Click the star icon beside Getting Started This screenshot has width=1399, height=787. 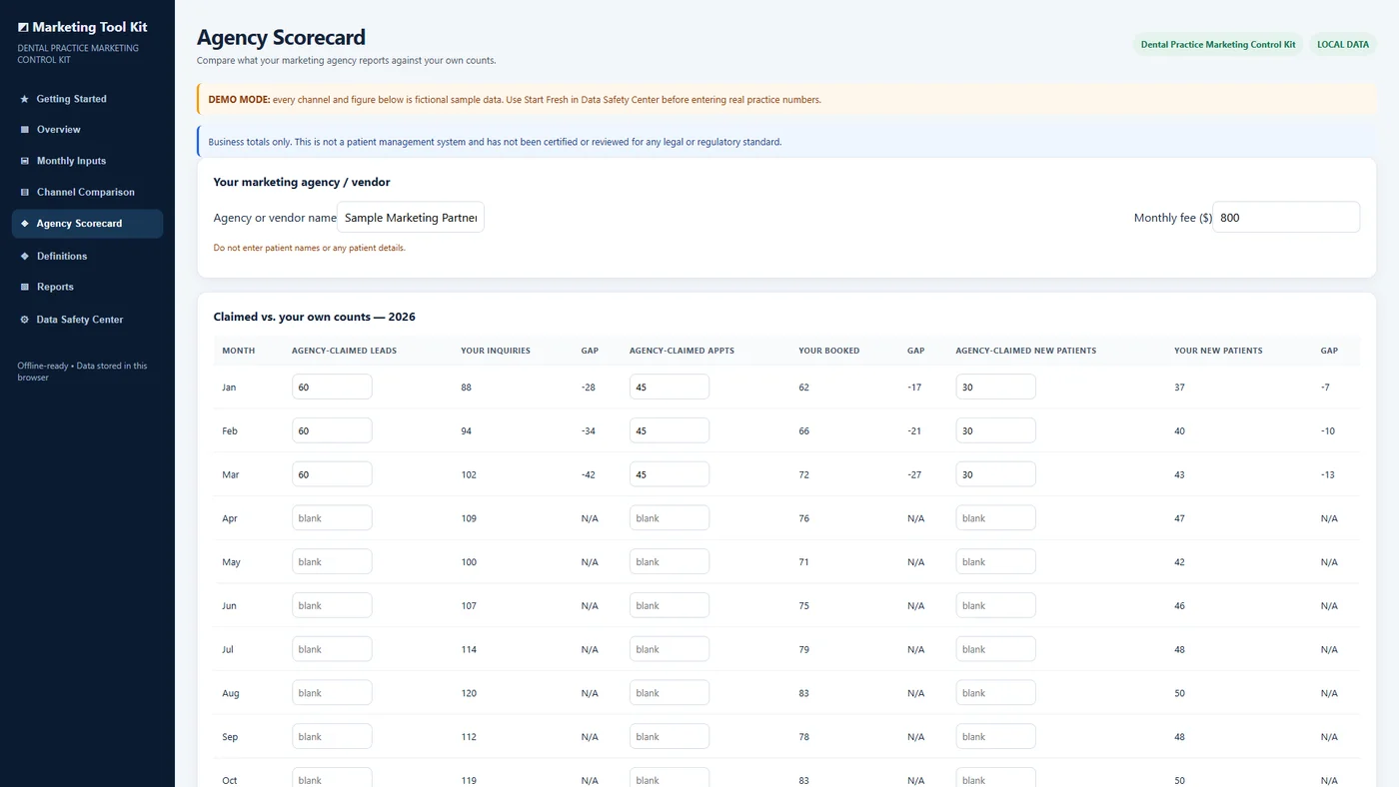24,99
